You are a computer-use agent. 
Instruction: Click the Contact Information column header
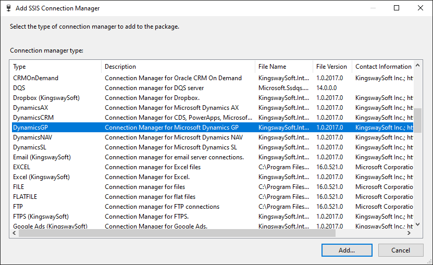pyautogui.click(x=383, y=67)
